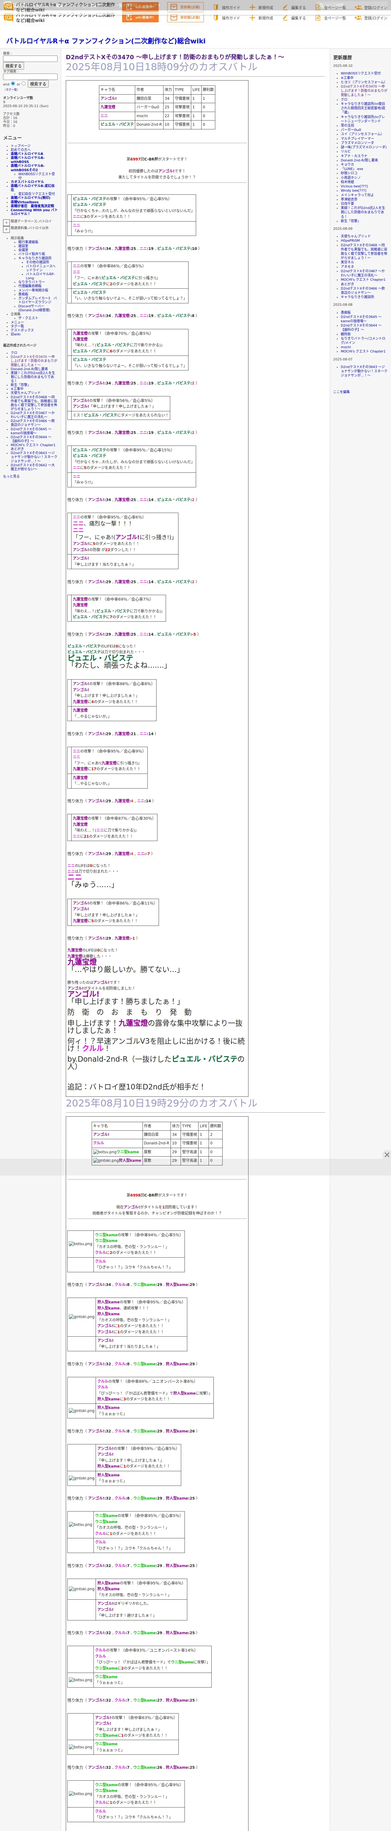Screen dimensions: 391x1831
Task: Open 砂狼シロコ in update history
Action: [349, 173]
